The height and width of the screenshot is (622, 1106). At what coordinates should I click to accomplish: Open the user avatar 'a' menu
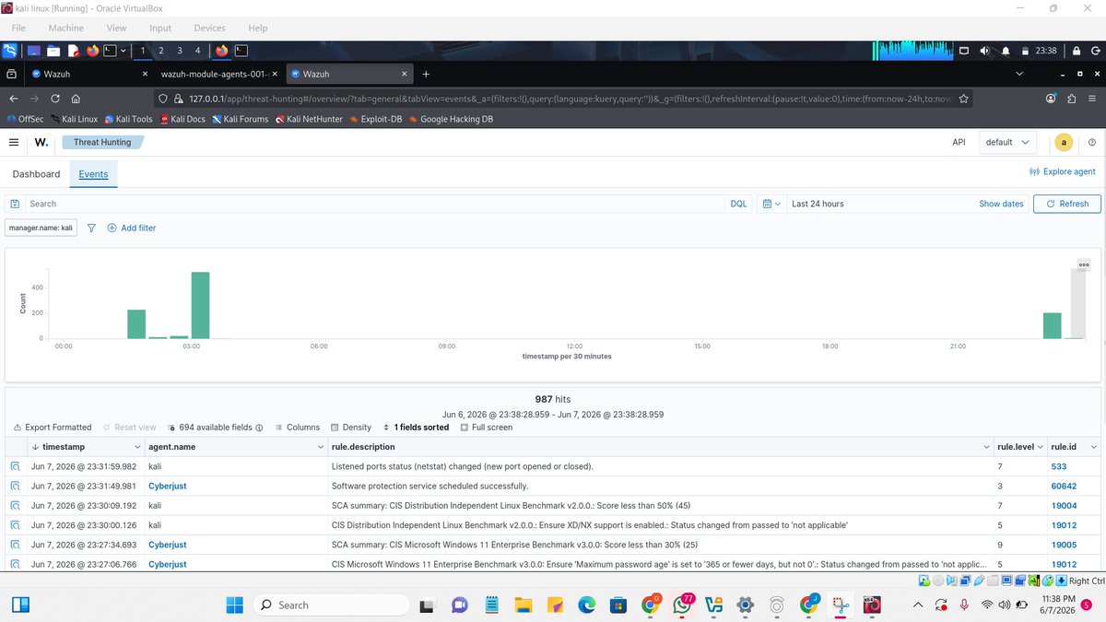1064,142
